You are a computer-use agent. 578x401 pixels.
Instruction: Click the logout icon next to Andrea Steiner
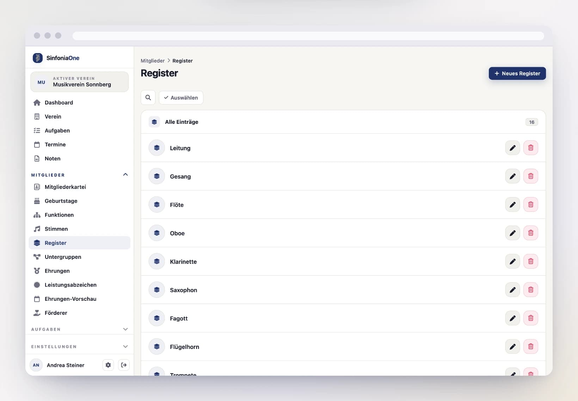pos(124,365)
